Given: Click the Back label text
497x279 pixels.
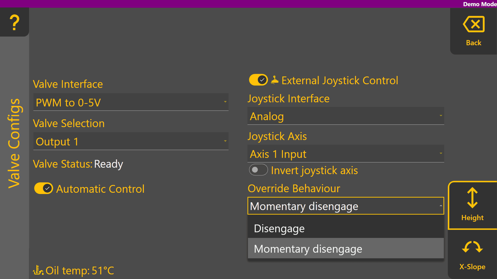Looking at the screenshot, I should pyautogui.click(x=473, y=43).
